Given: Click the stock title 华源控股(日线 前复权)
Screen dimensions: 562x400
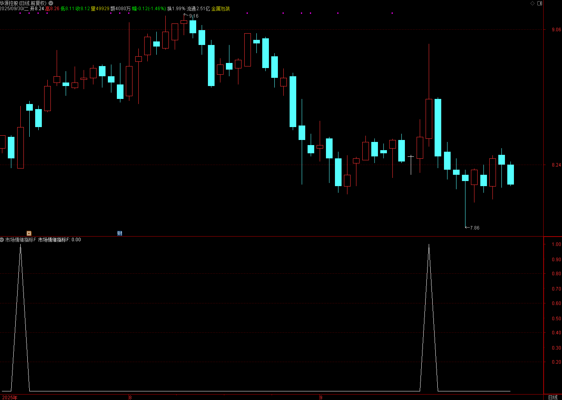Looking at the screenshot, I should tap(23, 3).
